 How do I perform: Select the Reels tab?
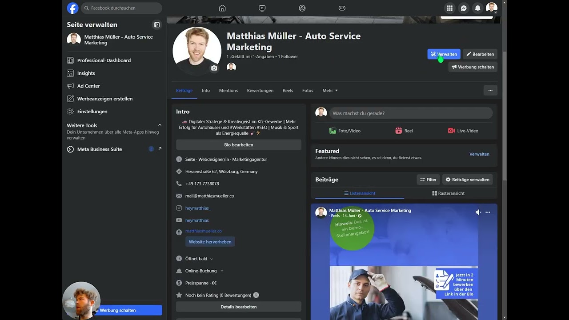pos(288,91)
